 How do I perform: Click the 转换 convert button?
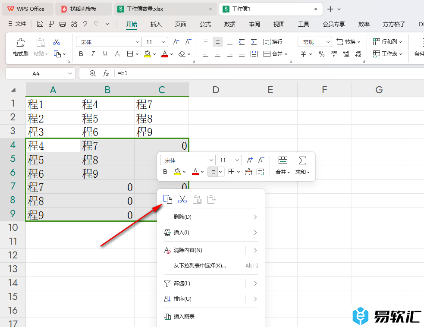(348, 42)
